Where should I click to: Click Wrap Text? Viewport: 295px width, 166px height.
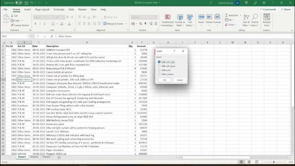pos(111,17)
